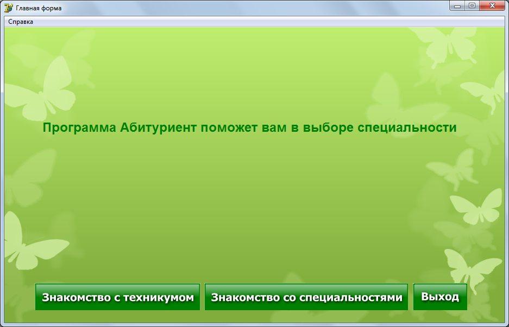Click the Знакомство с техникумом button
Screen dimensions: 509x327
[117, 297]
